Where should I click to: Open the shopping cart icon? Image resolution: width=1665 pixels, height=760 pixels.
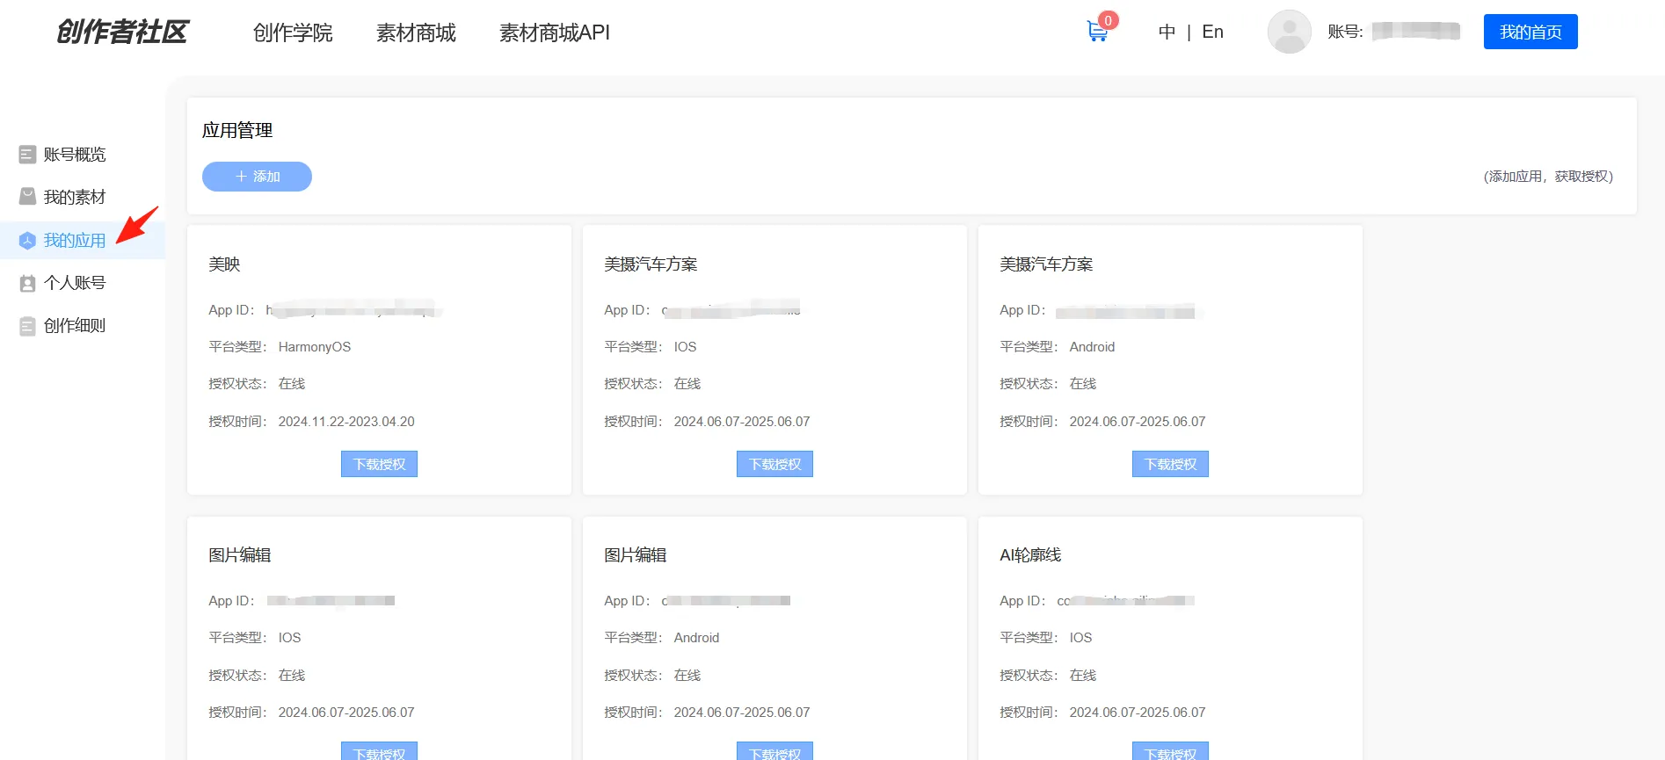[1097, 32]
